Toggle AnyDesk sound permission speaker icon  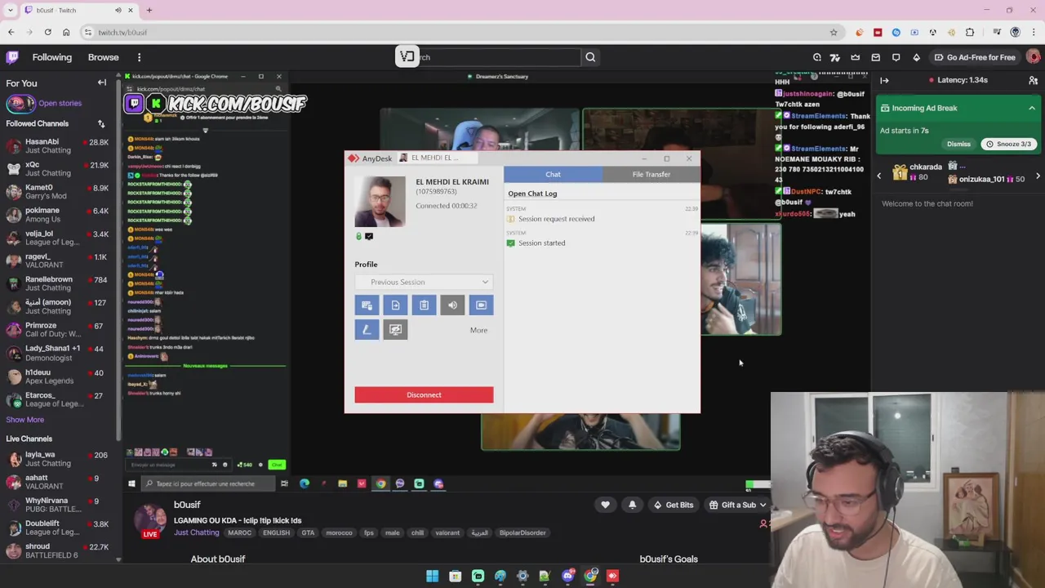coord(452,305)
